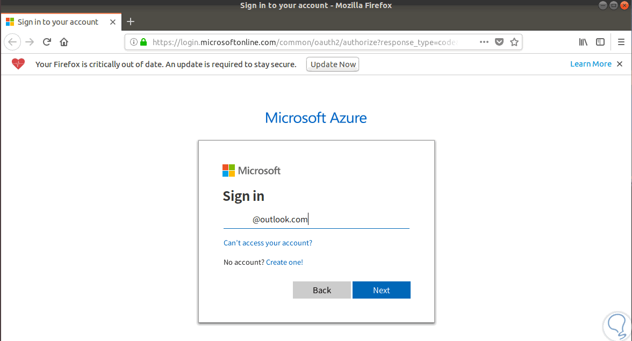Image resolution: width=632 pixels, height=341 pixels.
Task: Open the 'Can't access your account?' link
Action: (268, 243)
